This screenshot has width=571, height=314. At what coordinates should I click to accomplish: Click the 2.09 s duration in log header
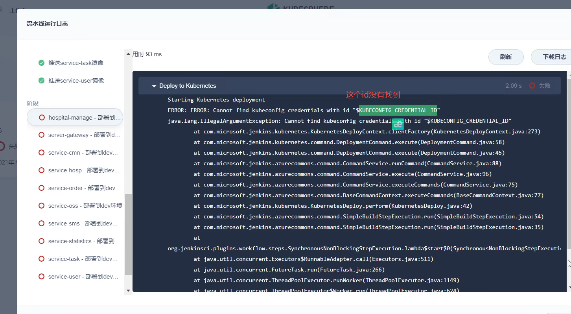[x=514, y=86]
